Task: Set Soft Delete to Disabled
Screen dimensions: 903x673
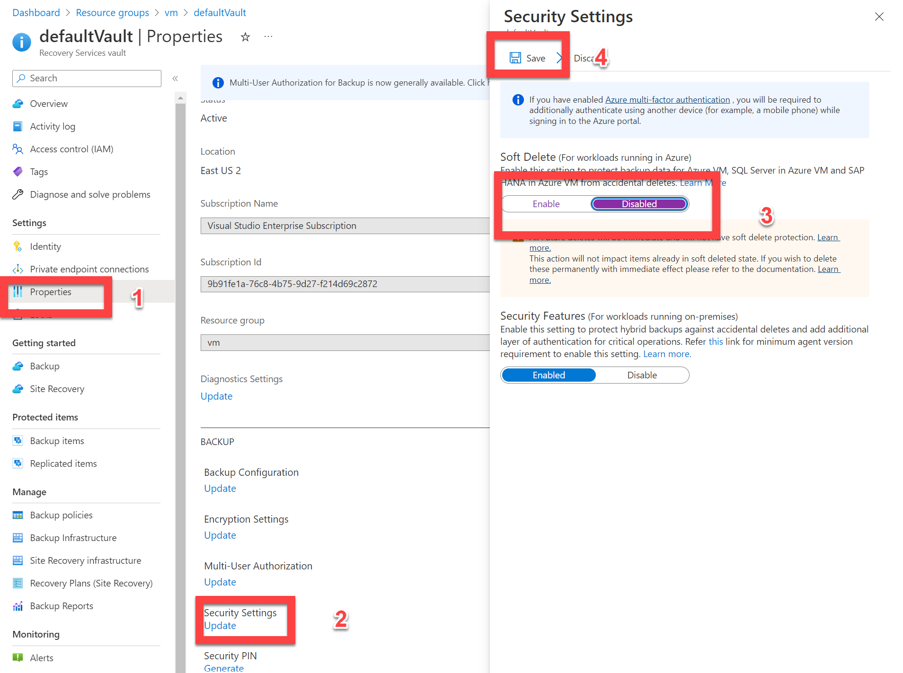Action: [x=639, y=204]
